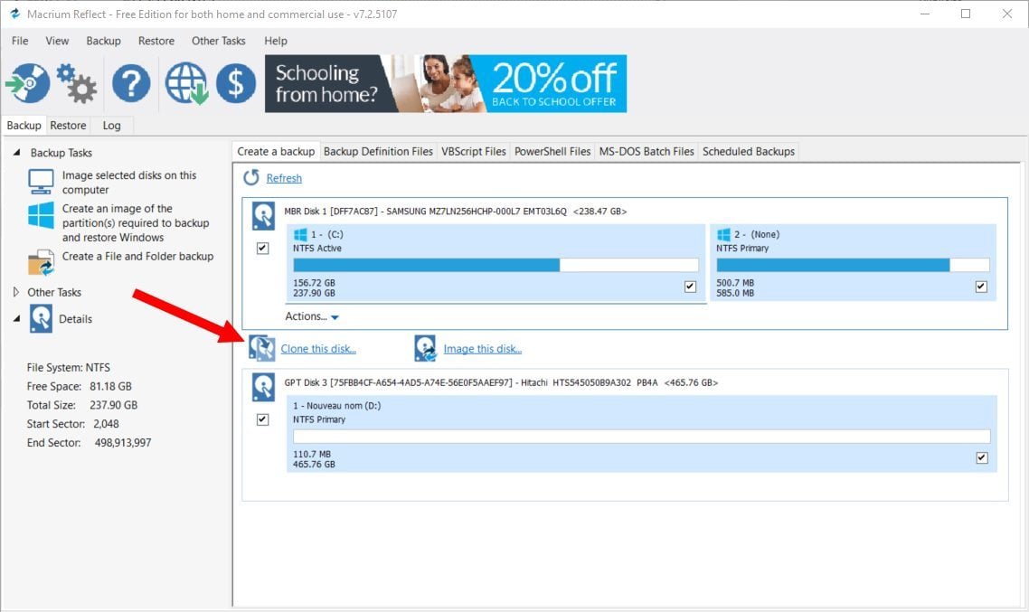Image resolution: width=1029 pixels, height=612 pixels.
Task: Open the Help menu
Action: click(x=276, y=41)
